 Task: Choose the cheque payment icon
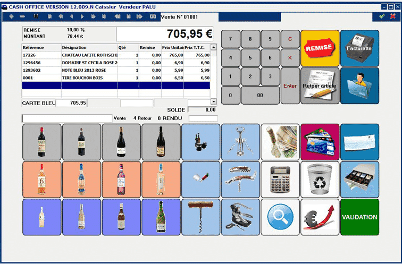pyautogui.click(x=359, y=141)
